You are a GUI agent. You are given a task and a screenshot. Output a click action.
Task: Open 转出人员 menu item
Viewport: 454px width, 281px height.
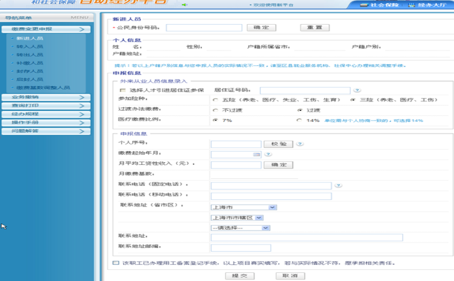point(30,55)
